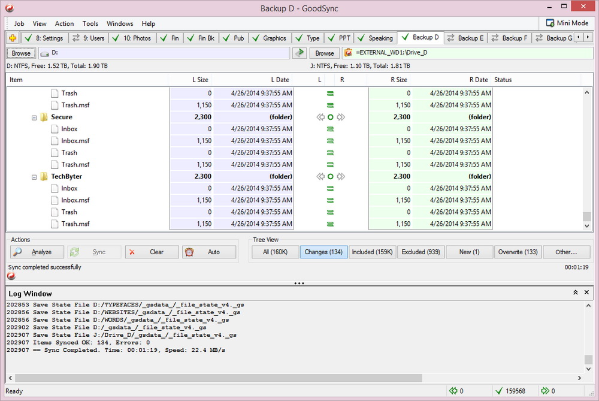Screen dimensions: 599x401
Task: Click the equal sign icon on Secure Inbox.msf row
Action: click(331, 141)
